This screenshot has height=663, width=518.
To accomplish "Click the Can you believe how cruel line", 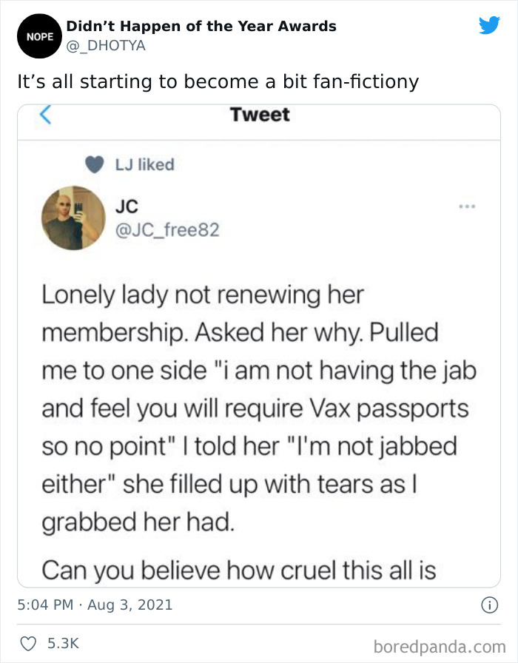I will tap(239, 570).
